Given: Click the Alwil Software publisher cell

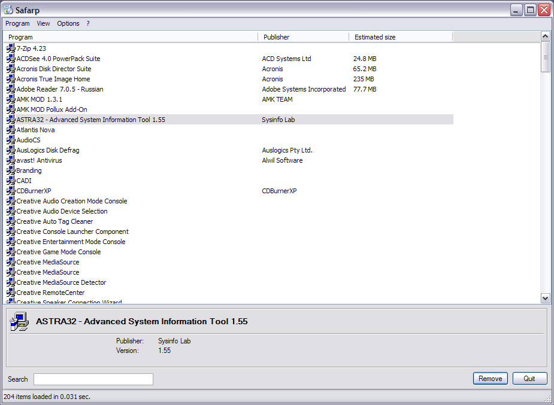Looking at the screenshot, I should tap(282, 160).
